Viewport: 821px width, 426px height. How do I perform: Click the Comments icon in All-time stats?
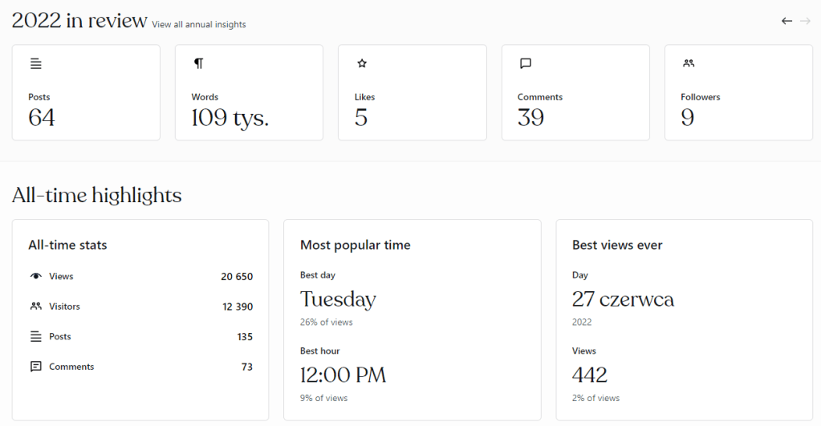tap(35, 367)
